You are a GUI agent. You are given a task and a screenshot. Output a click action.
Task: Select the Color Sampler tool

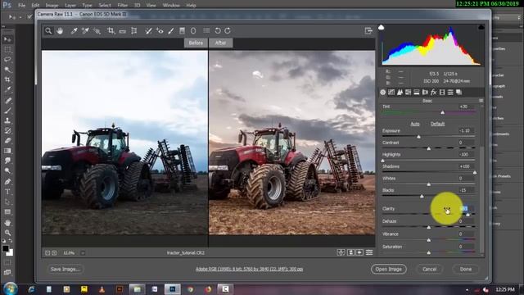click(85, 31)
